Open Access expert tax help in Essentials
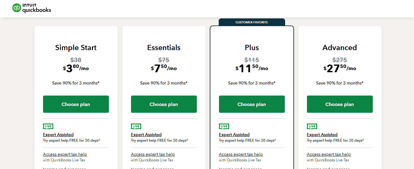Screen dimensions: 414x169 coord(153,154)
